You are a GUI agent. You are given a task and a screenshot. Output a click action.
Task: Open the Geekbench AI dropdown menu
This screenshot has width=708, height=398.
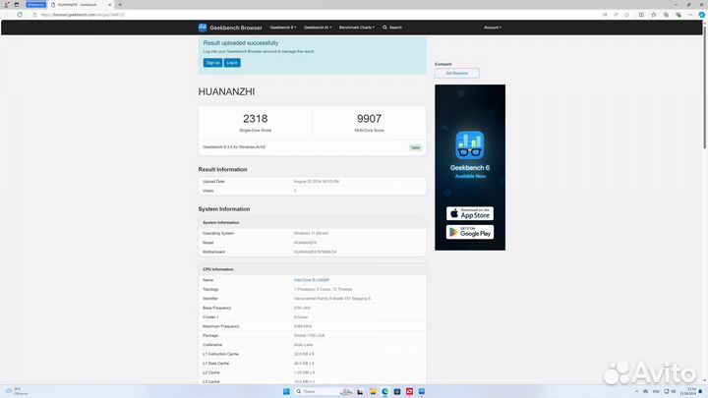pyautogui.click(x=318, y=28)
